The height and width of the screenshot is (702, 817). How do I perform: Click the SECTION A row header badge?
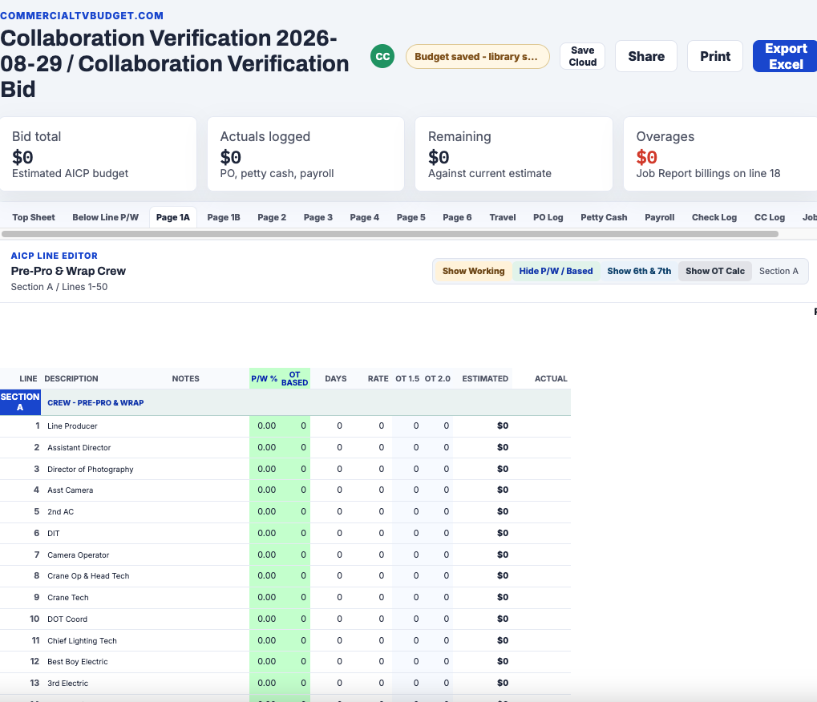pyautogui.click(x=20, y=402)
